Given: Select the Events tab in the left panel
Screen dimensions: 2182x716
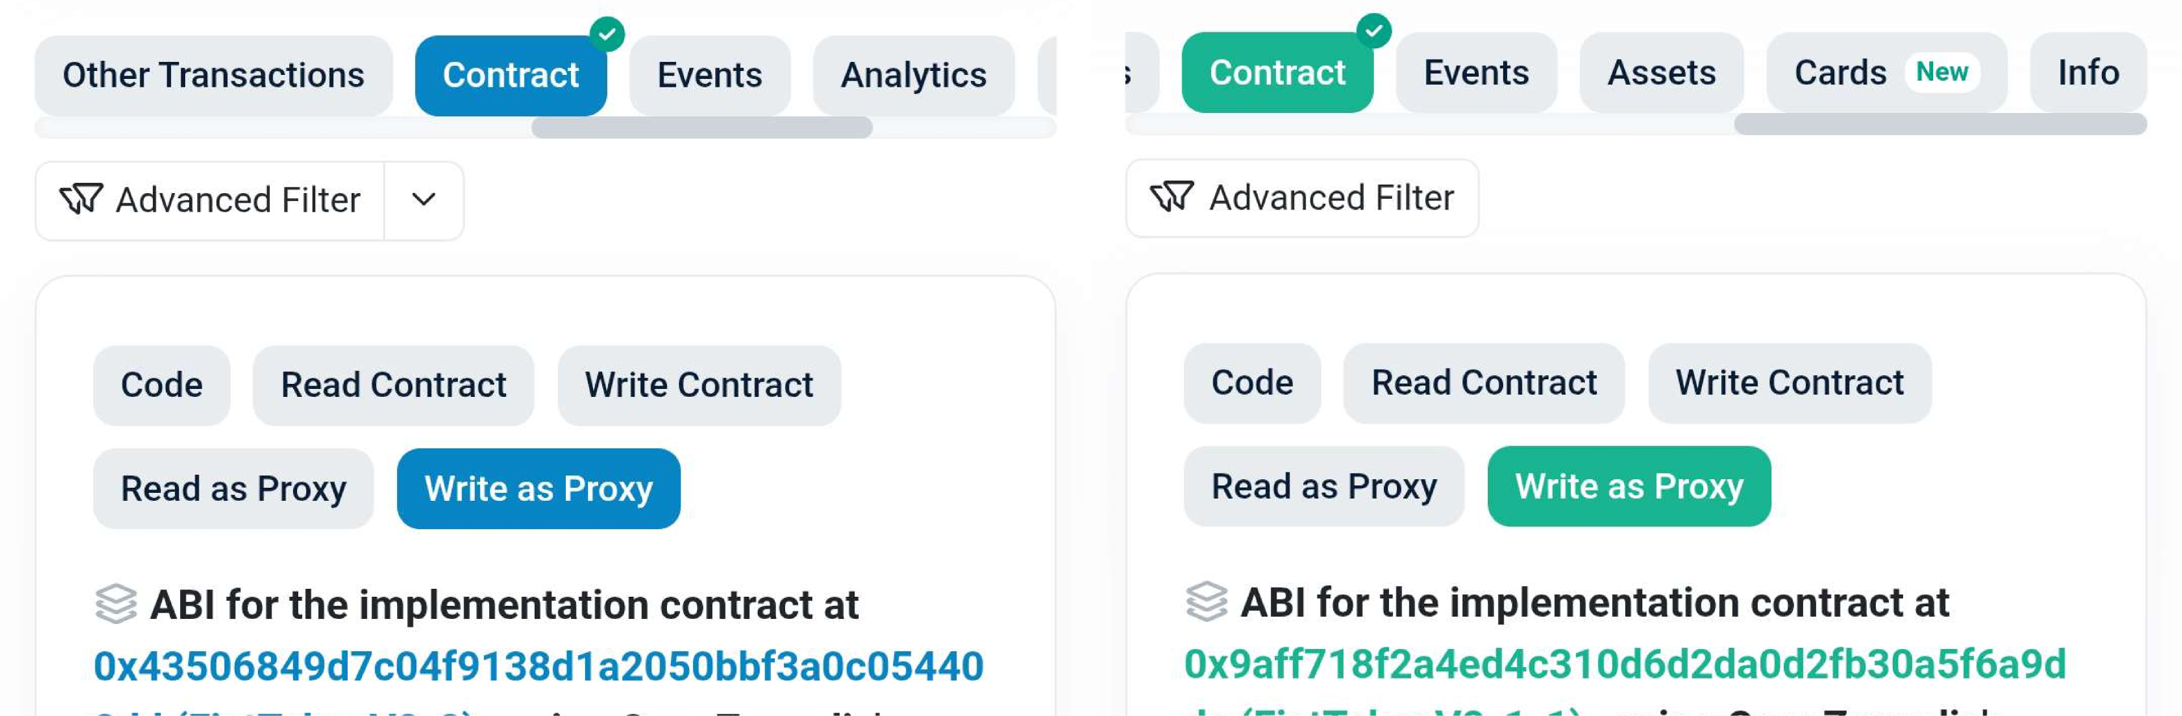Looking at the screenshot, I should coord(709,76).
